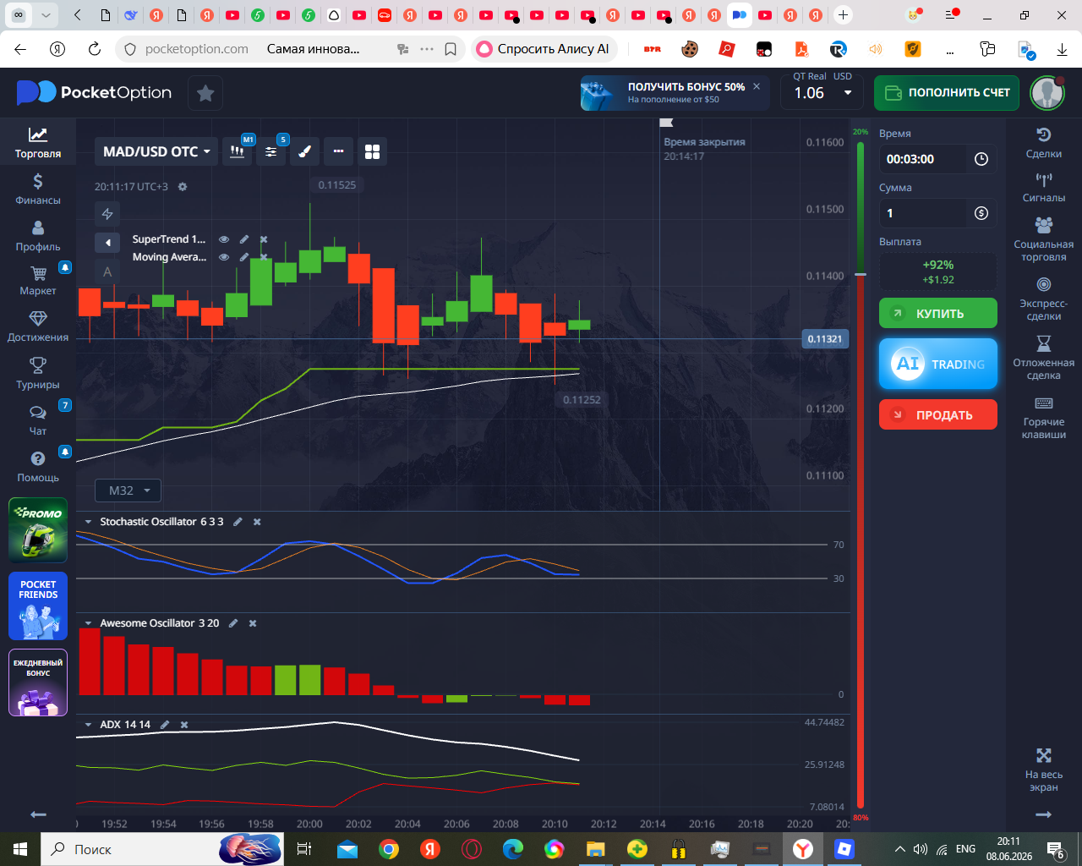The width and height of the screenshot is (1082, 866).
Task: Hide the SuperTrend indicator
Action: coord(224,239)
